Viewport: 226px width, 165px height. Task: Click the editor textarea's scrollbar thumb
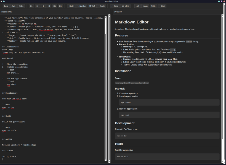click(x=105, y=96)
